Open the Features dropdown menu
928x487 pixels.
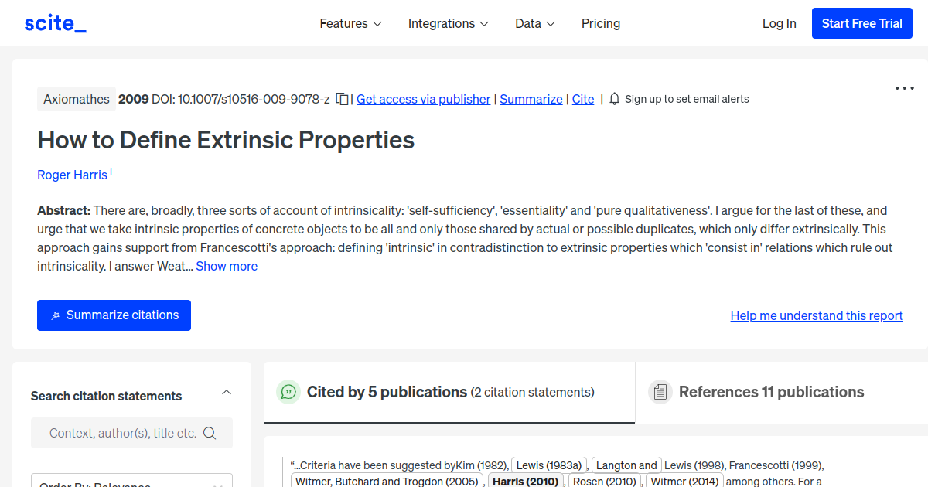(351, 23)
